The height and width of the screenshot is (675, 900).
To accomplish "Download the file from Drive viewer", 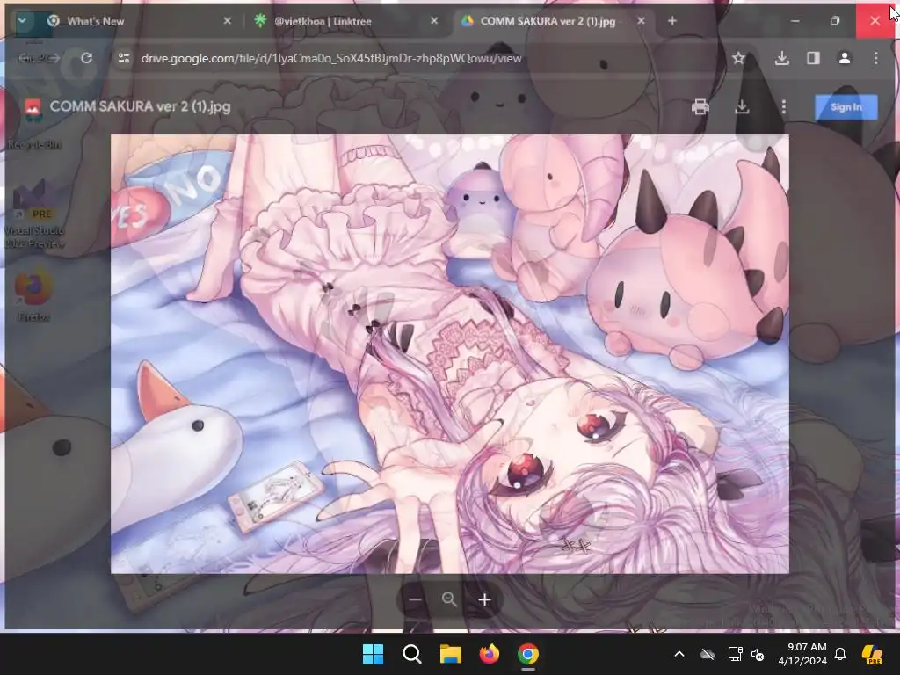I will [742, 106].
